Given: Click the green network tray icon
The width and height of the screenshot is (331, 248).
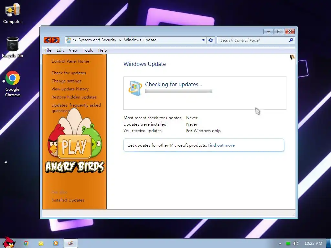Looking at the screenshot, I should [x=288, y=243].
